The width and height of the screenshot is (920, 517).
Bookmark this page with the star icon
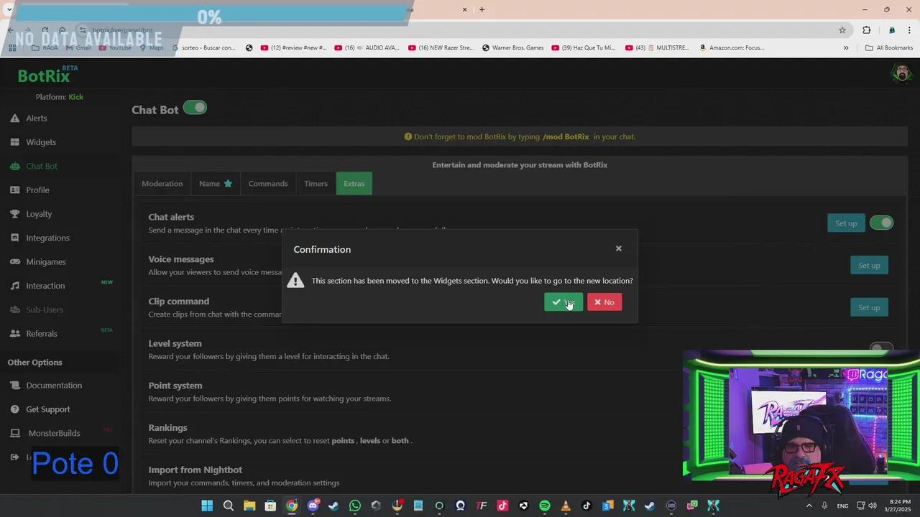842,30
